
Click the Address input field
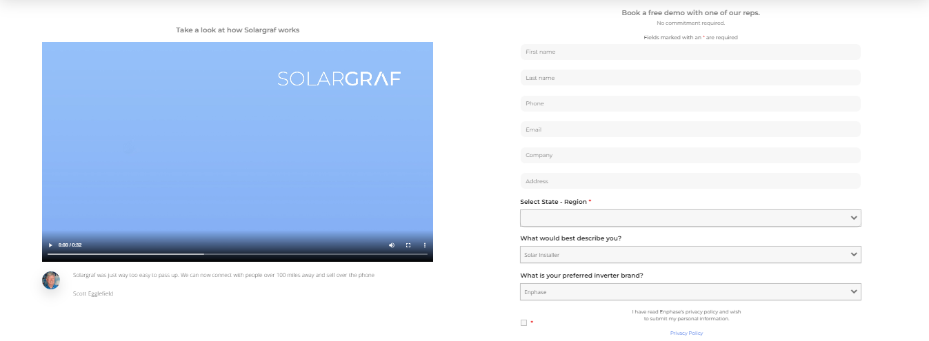pos(690,181)
